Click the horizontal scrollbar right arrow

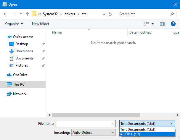pyautogui.click(x=177, y=115)
